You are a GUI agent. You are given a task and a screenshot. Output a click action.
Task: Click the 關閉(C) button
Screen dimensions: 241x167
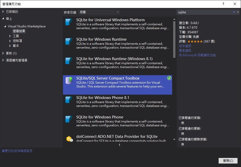pos(228,161)
